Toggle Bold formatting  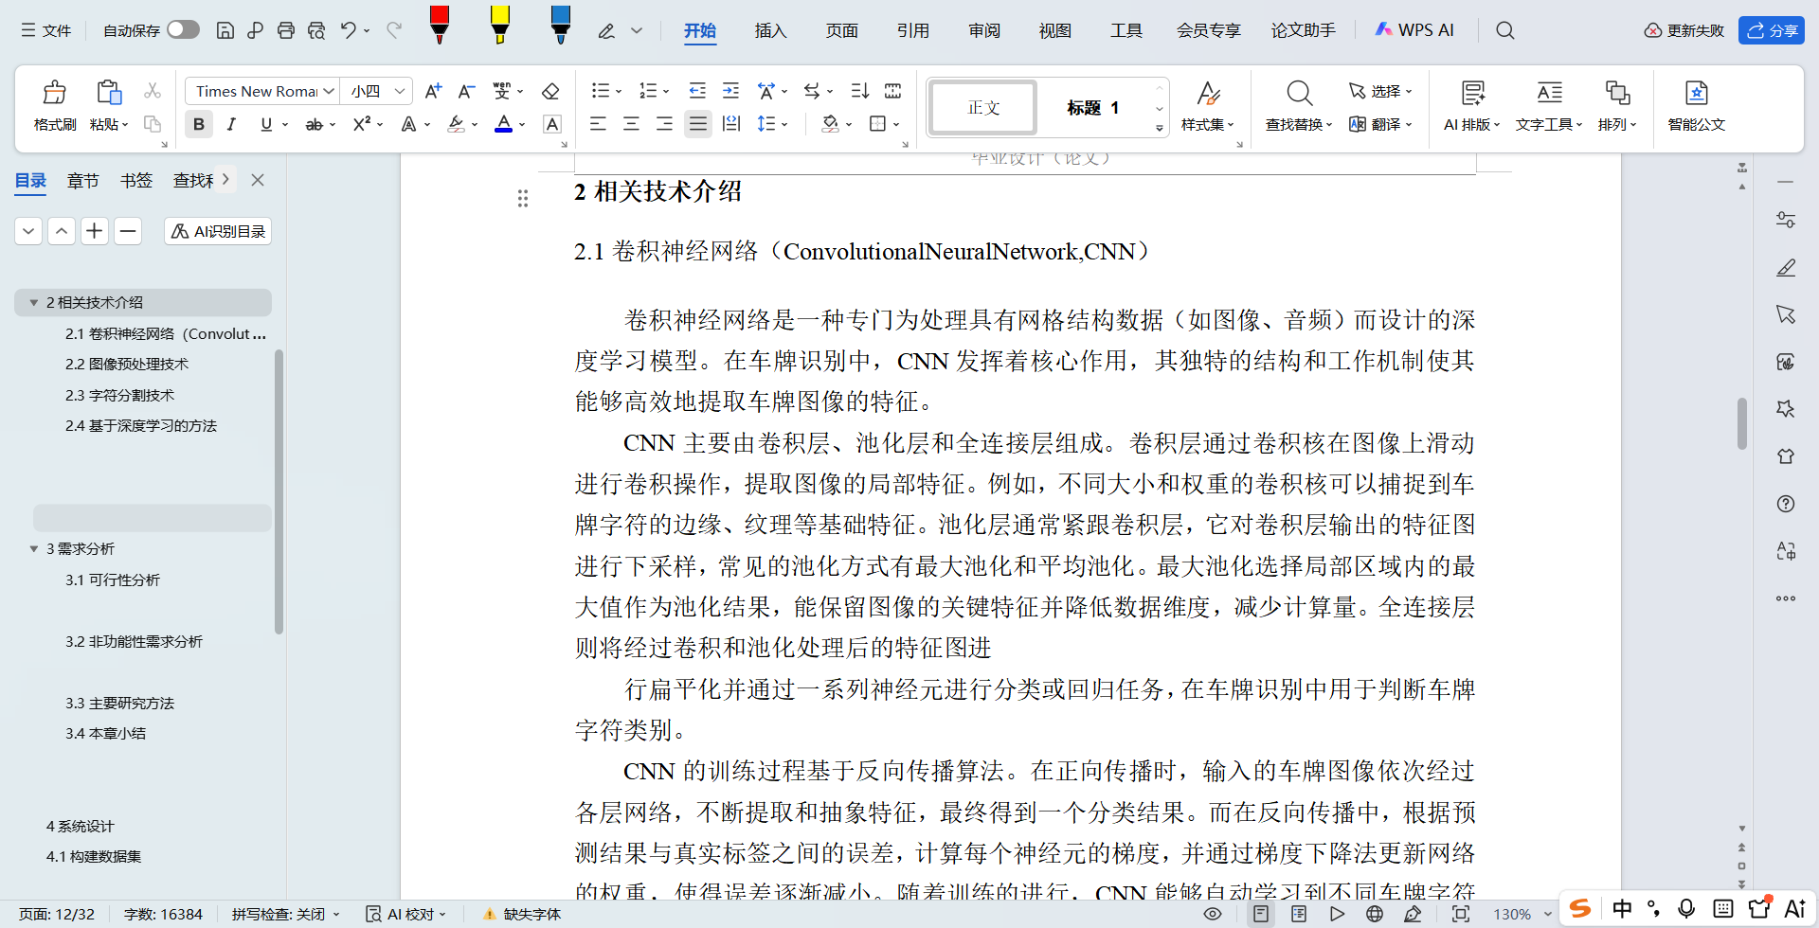coord(199,124)
